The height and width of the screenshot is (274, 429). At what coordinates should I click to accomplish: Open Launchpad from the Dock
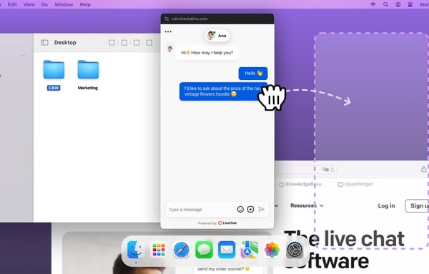(x=159, y=250)
